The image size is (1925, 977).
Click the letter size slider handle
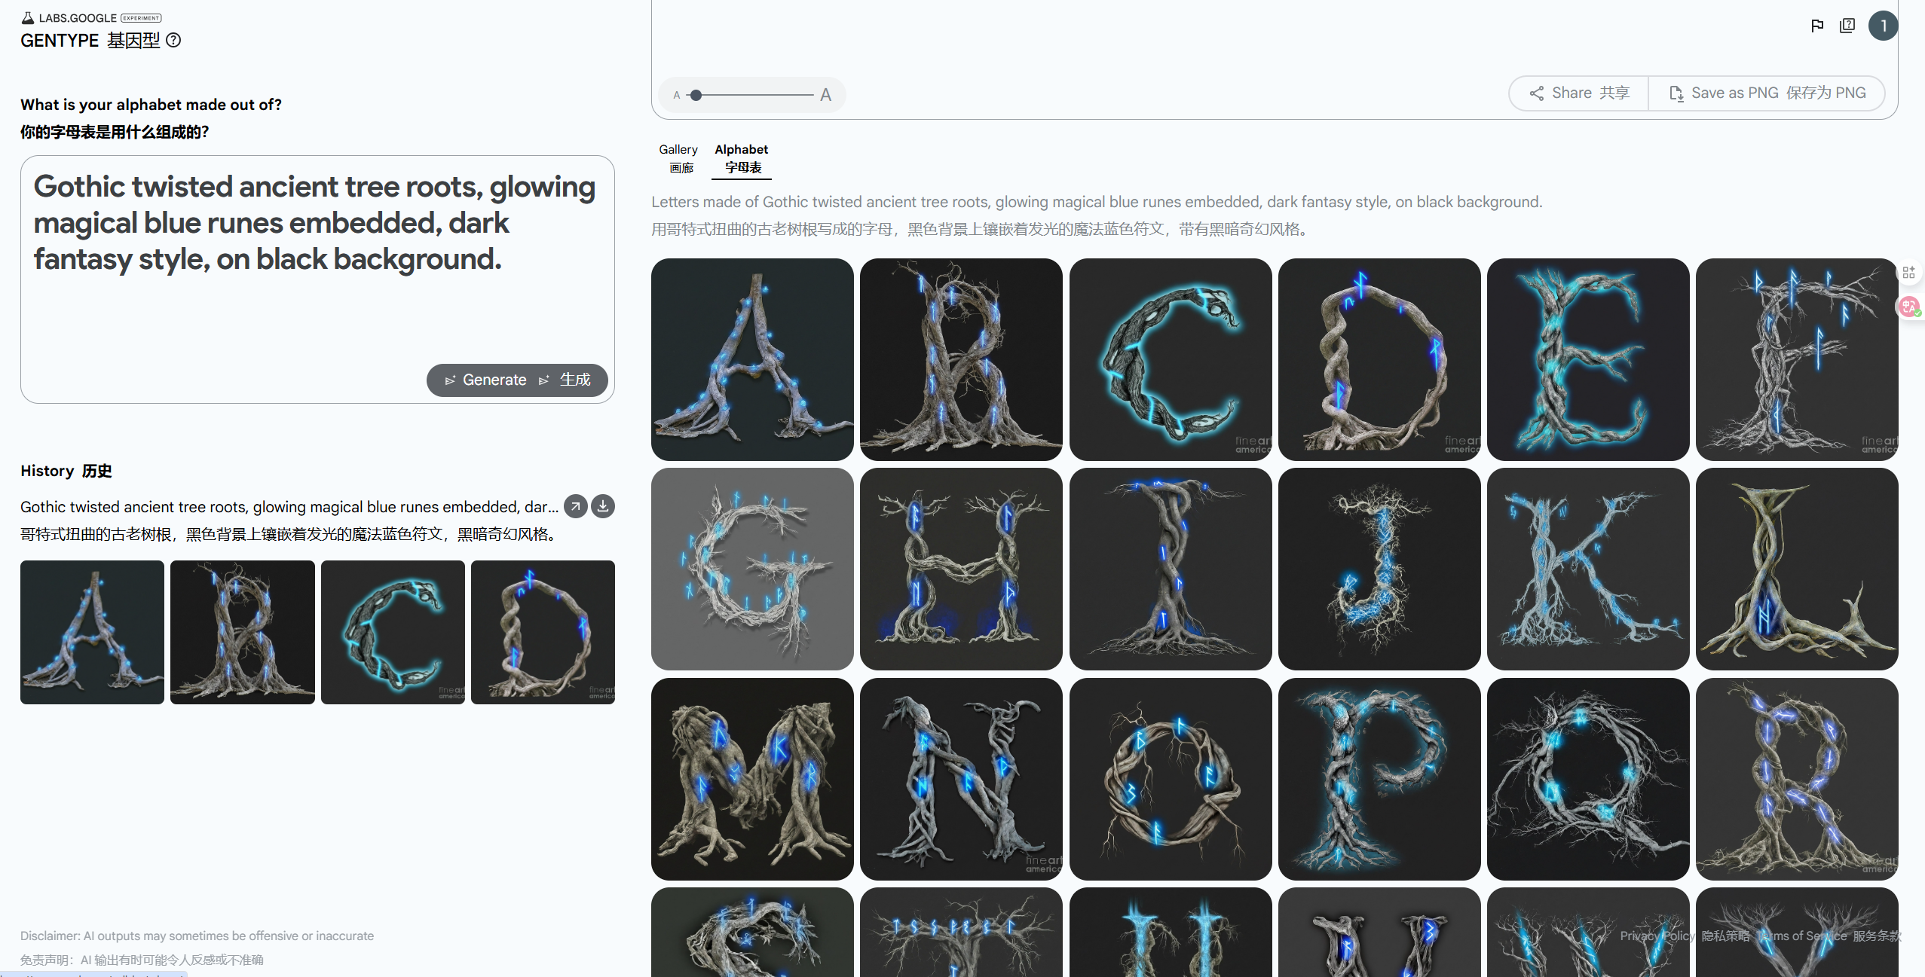pyautogui.click(x=696, y=95)
